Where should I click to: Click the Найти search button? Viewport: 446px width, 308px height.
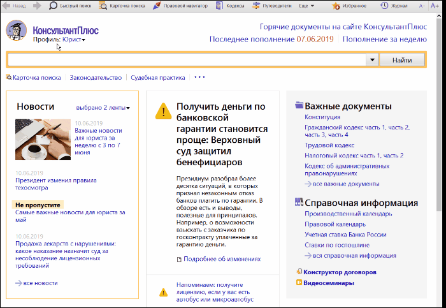point(402,60)
